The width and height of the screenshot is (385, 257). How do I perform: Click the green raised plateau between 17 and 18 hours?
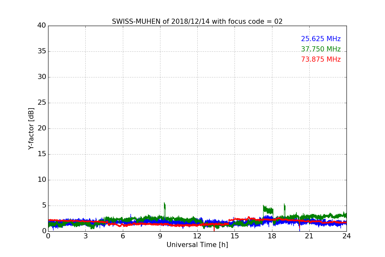point(268,210)
